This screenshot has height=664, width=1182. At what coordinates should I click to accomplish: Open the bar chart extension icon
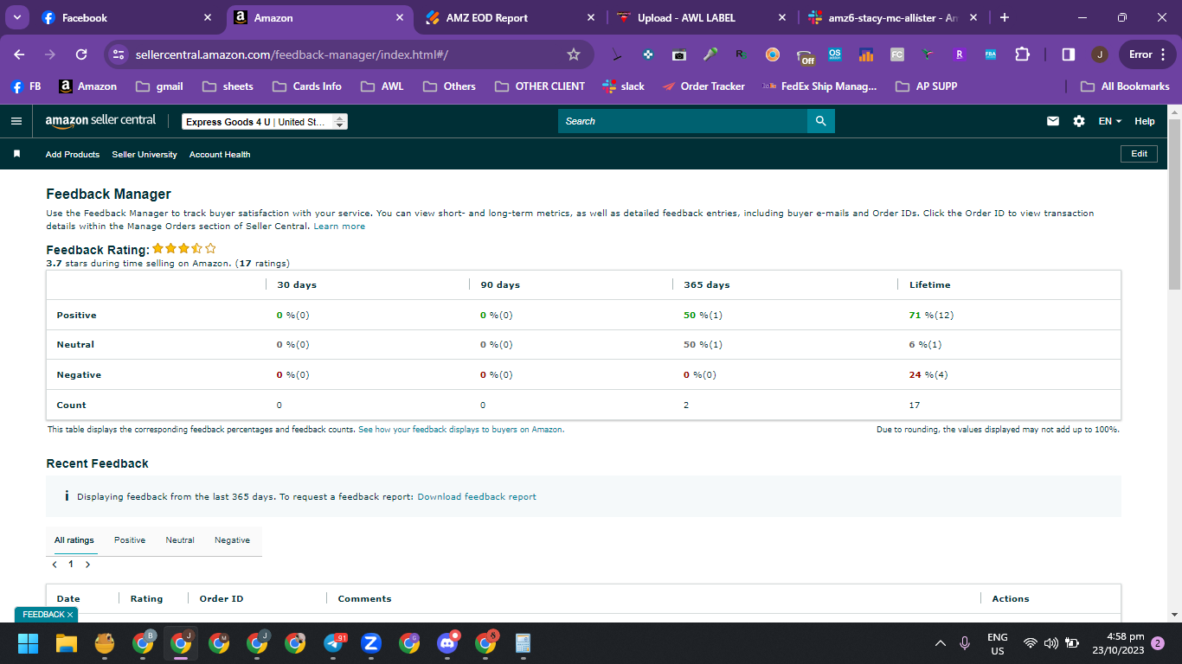[x=866, y=54]
